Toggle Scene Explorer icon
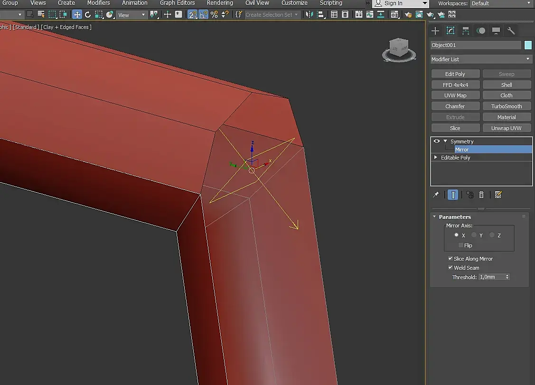This screenshot has width=535, height=385. pos(334,15)
